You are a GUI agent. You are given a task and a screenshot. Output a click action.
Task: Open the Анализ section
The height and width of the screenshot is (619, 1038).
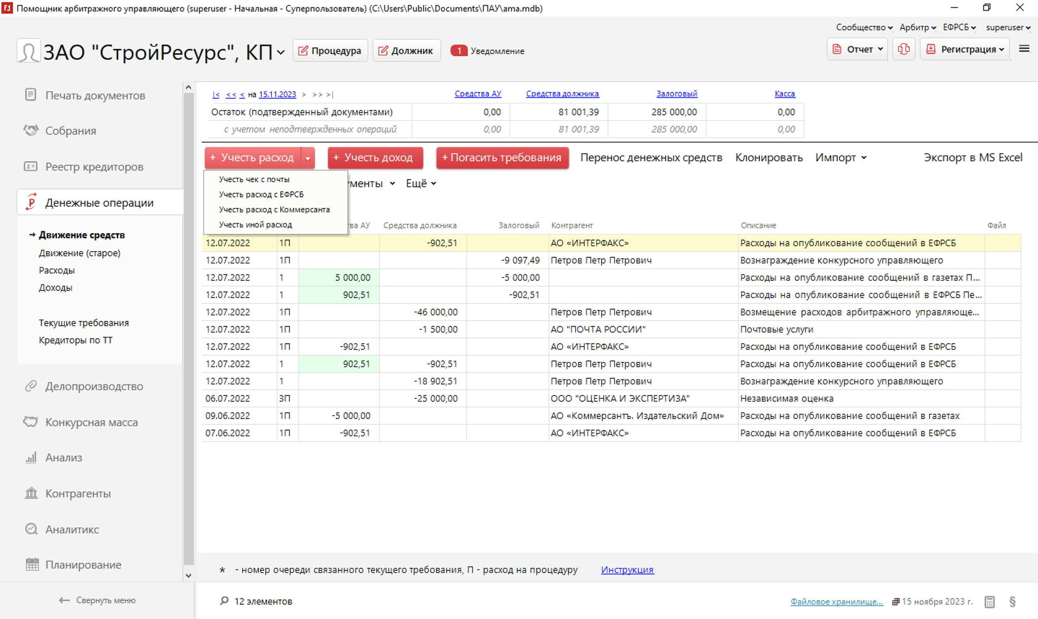point(54,457)
